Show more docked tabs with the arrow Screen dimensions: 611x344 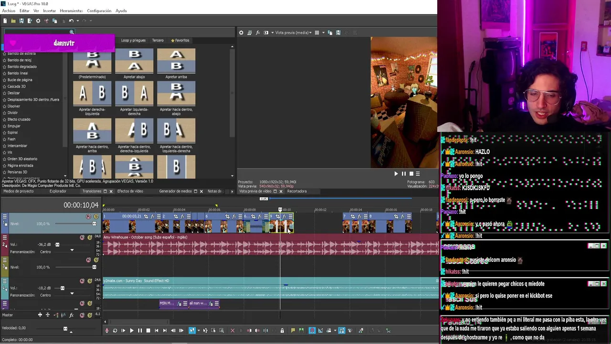(232, 191)
